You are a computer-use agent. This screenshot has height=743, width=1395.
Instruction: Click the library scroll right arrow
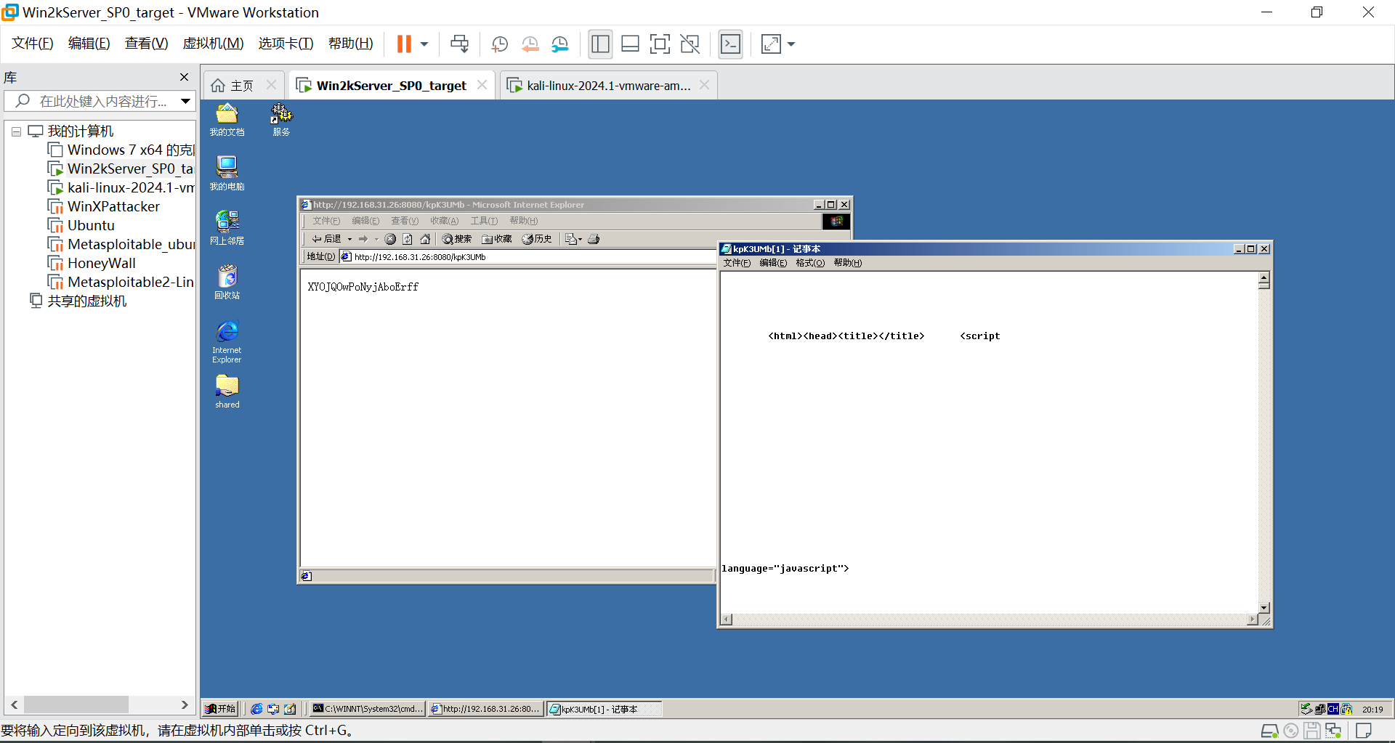point(185,705)
